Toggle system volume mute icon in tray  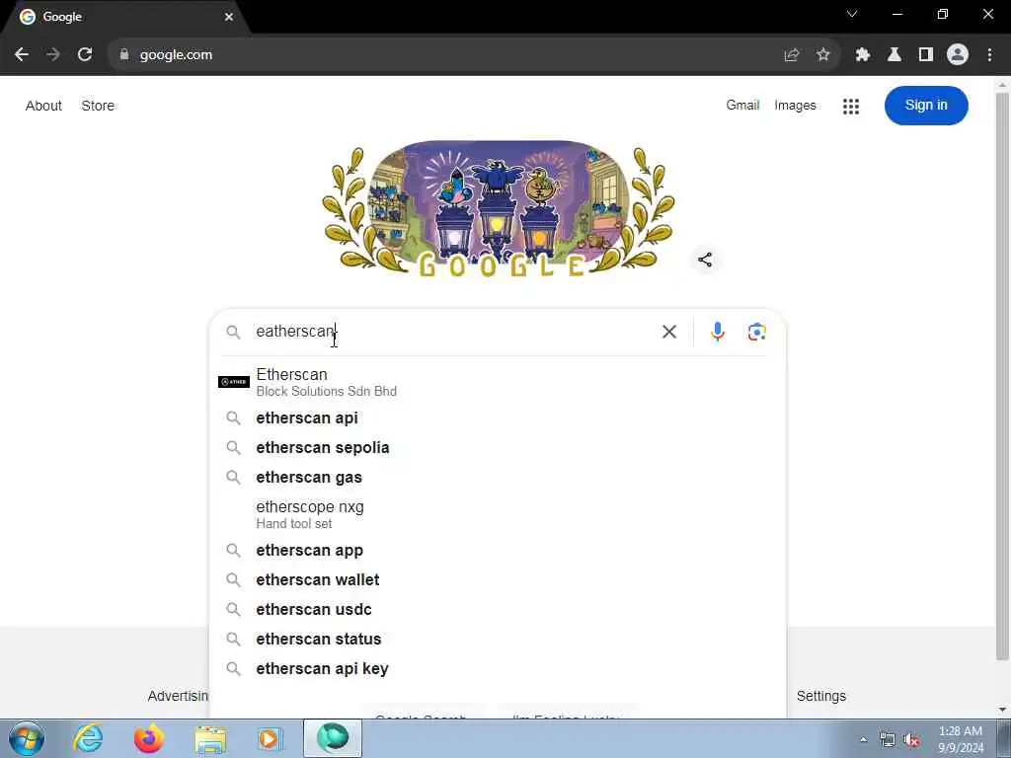[911, 739]
